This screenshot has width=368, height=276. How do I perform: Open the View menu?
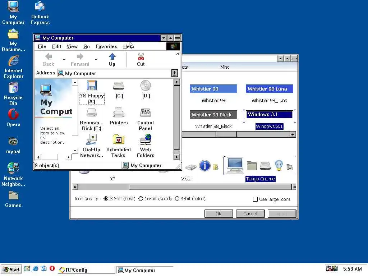[x=72, y=46]
